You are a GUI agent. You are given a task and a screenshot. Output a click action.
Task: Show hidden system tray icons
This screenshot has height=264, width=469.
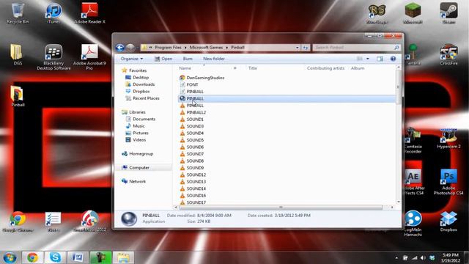coord(396,257)
